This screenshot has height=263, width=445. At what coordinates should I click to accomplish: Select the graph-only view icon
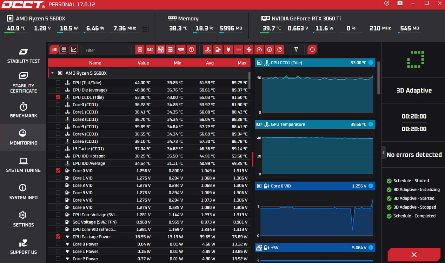(x=74, y=50)
